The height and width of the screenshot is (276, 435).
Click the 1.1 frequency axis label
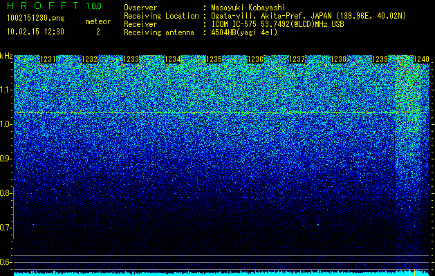tap(6, 90)
